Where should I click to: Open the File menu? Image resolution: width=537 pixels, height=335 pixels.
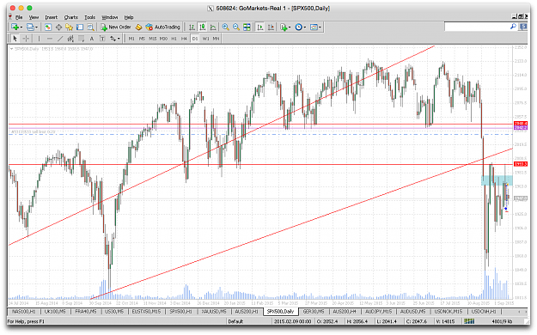click(19, 17)
